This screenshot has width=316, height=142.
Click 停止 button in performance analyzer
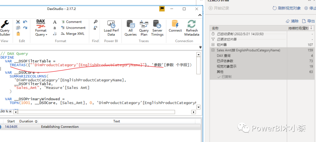point(310,8)
